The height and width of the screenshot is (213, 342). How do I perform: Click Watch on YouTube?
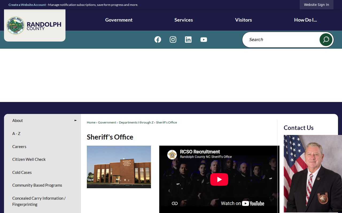(242, 203)
